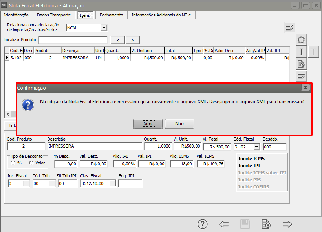
Task: Select the % discount type radio button
Action: [13, 163]
